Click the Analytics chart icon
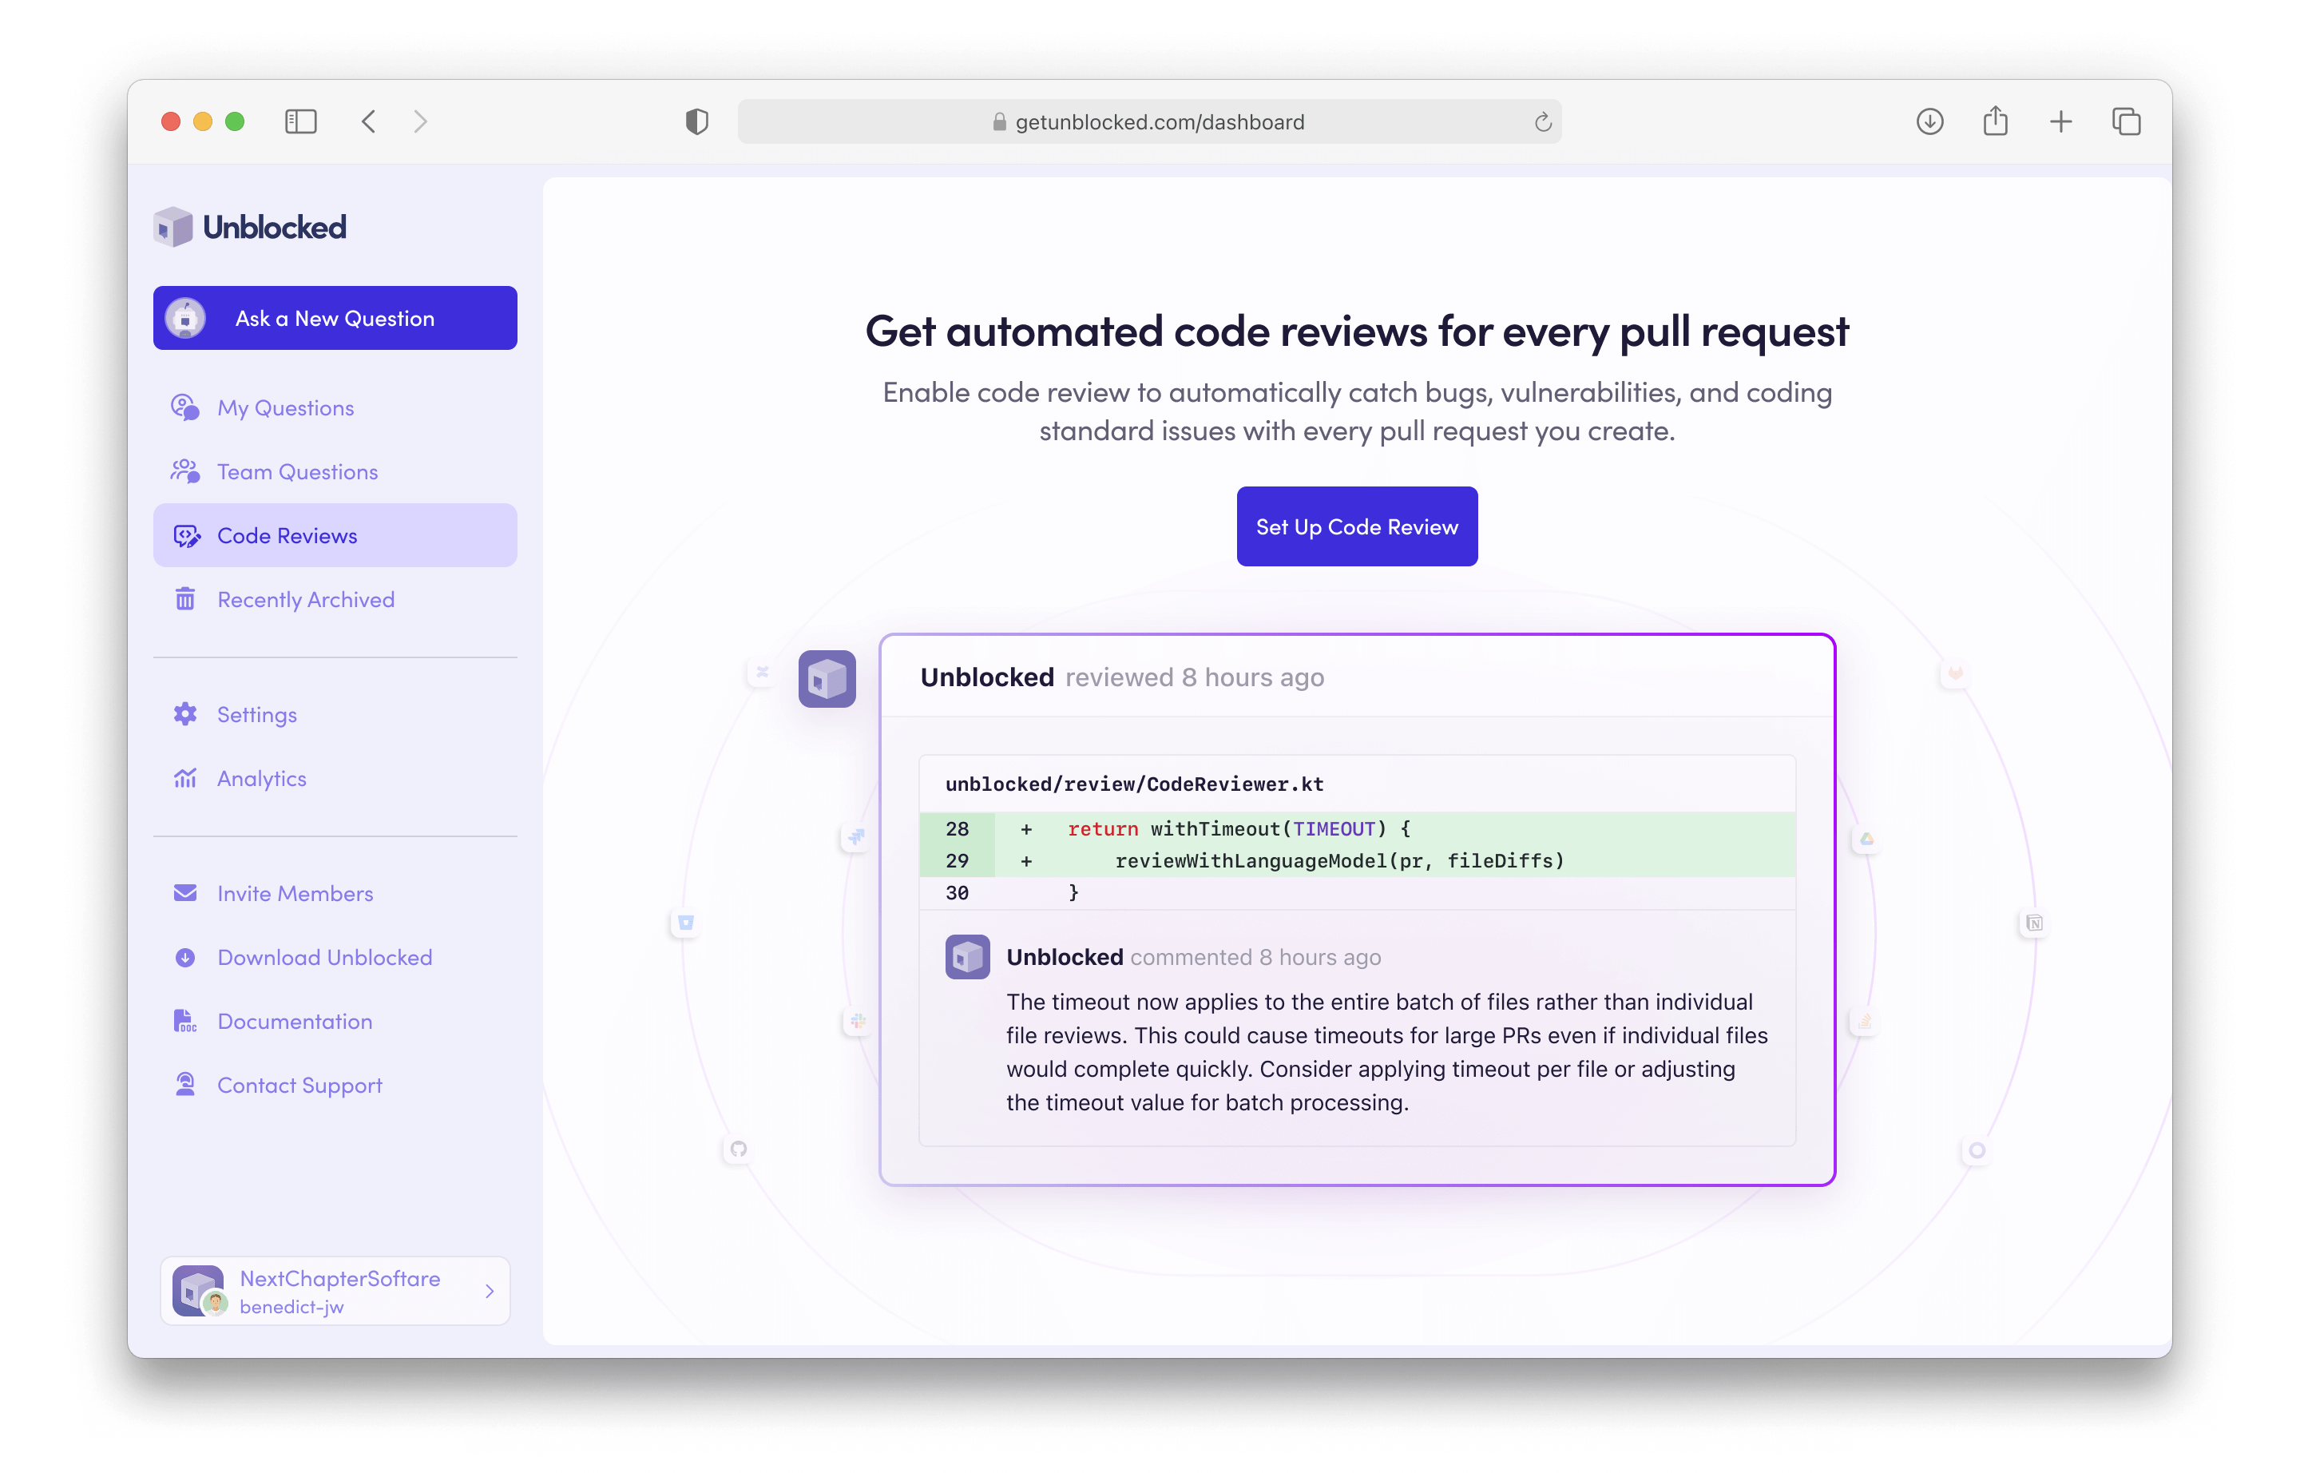Viewport: 2300px width, 1473px height. click(x=185, y=777)
